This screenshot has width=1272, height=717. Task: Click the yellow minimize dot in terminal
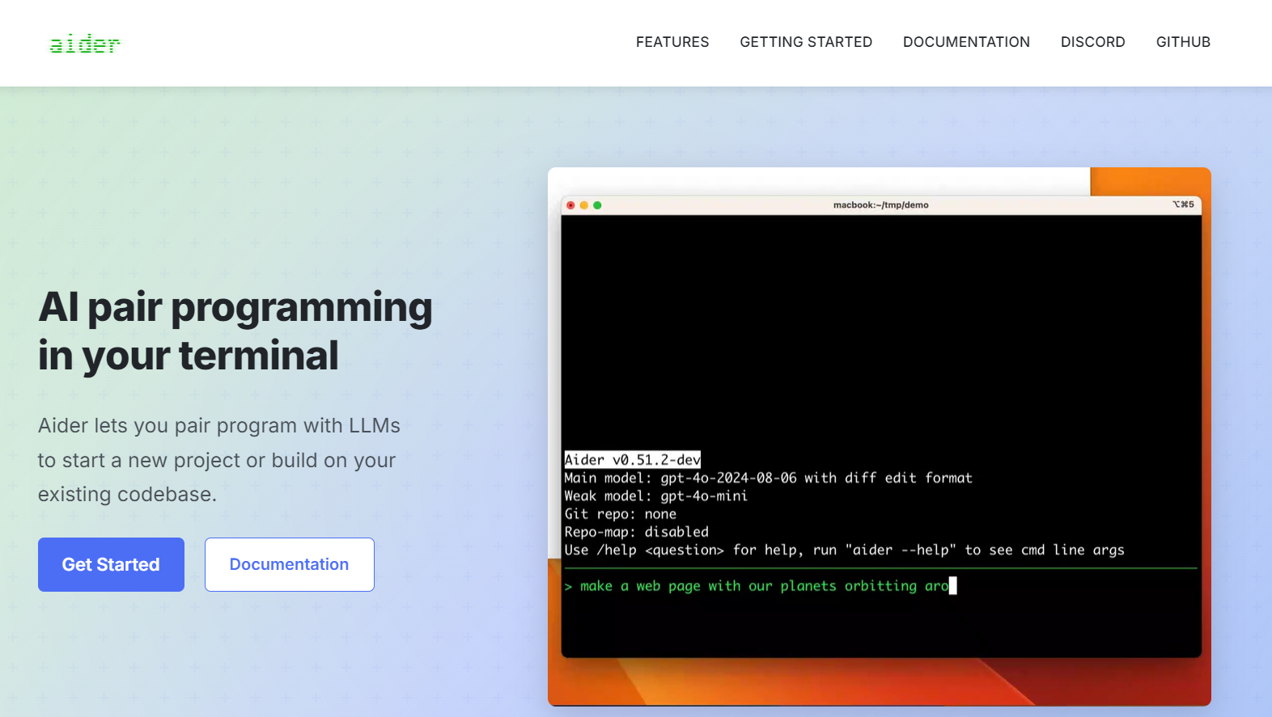coord(584,205)
